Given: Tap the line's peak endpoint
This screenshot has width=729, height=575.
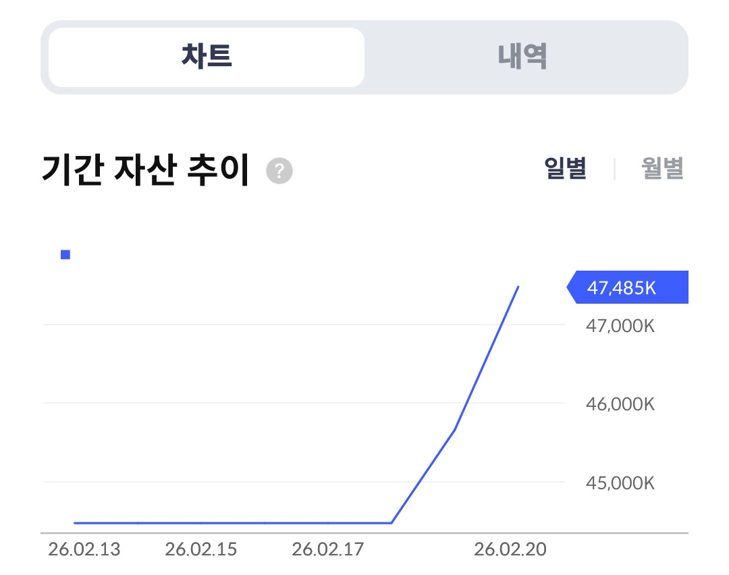Looking at the screenshot, I should click(518, 287).
